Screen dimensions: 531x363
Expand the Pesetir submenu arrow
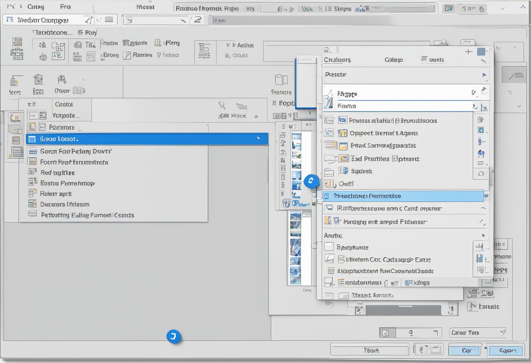point(484,75)
